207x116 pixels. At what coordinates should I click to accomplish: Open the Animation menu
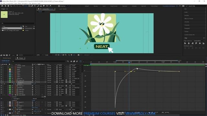[x=25, y=4]
